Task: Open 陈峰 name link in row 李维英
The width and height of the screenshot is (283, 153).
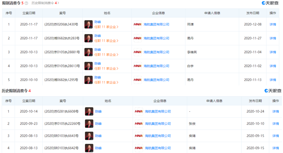Action: coord(98,50)
